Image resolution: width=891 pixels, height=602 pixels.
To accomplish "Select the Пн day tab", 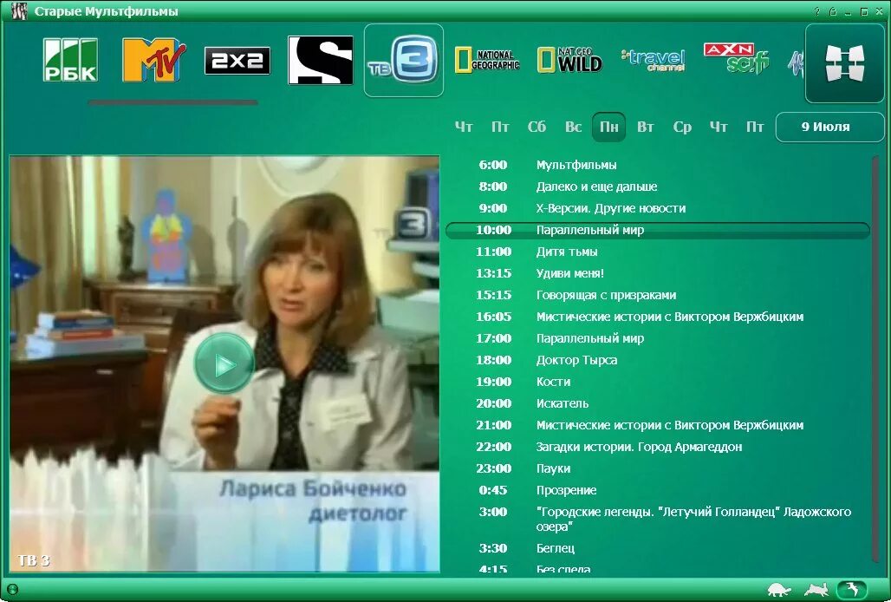I will [x=608, y=127].
